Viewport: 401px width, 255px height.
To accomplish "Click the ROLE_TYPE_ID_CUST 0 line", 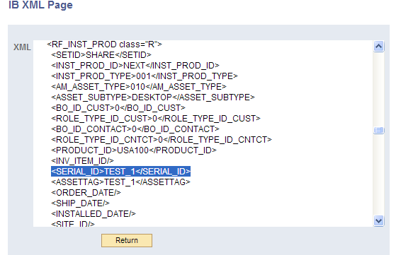I will [156, 119].
